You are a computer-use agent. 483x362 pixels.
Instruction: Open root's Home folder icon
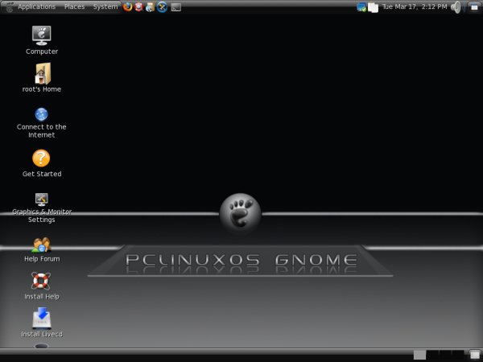pos(42,73)
